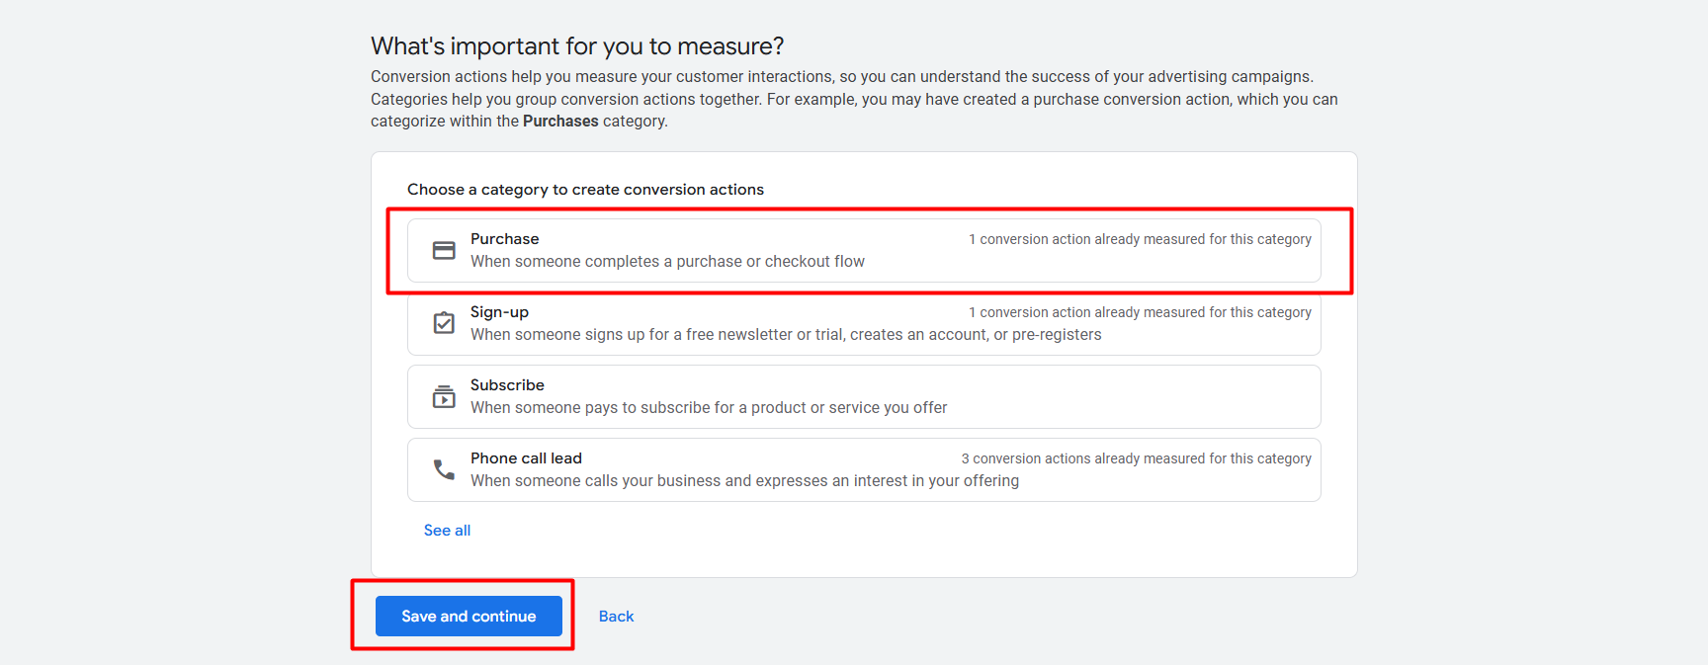The height and width of the screenshot is (665, 1708).
Task: Select the Purchase category title
Action: [x=504, y=239]
